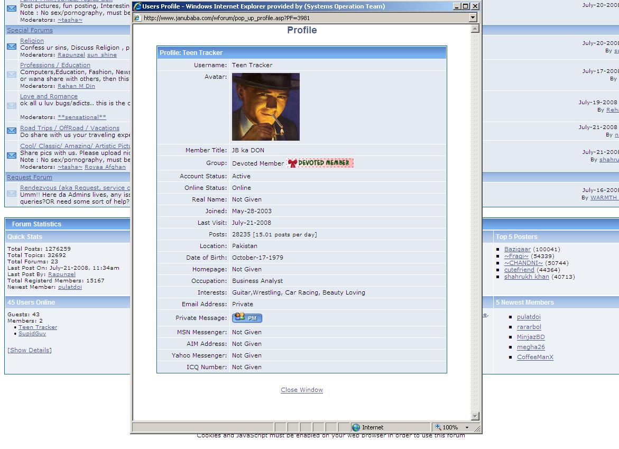The image size is (619, 449).
Task: Open moderator **sensational** link
Action: coord(82,117)
